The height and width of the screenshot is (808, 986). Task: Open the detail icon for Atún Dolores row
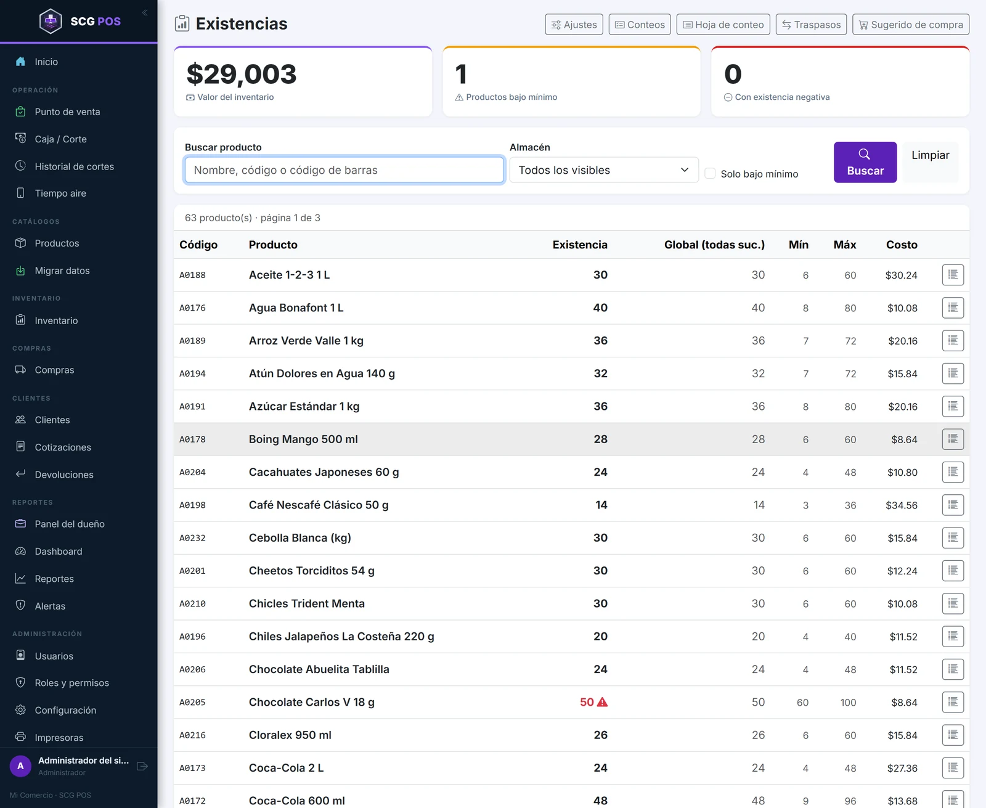click(x=953, y=373)
